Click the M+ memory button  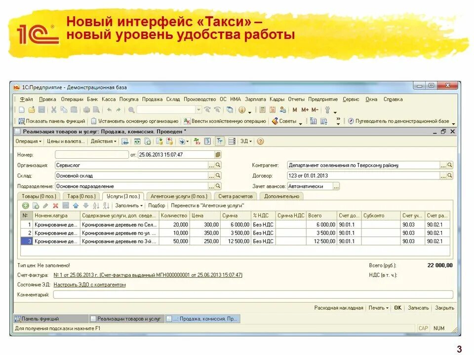click(305, 110)
